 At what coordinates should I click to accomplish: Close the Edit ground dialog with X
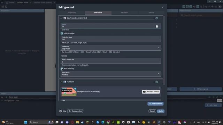coord(163,7)
